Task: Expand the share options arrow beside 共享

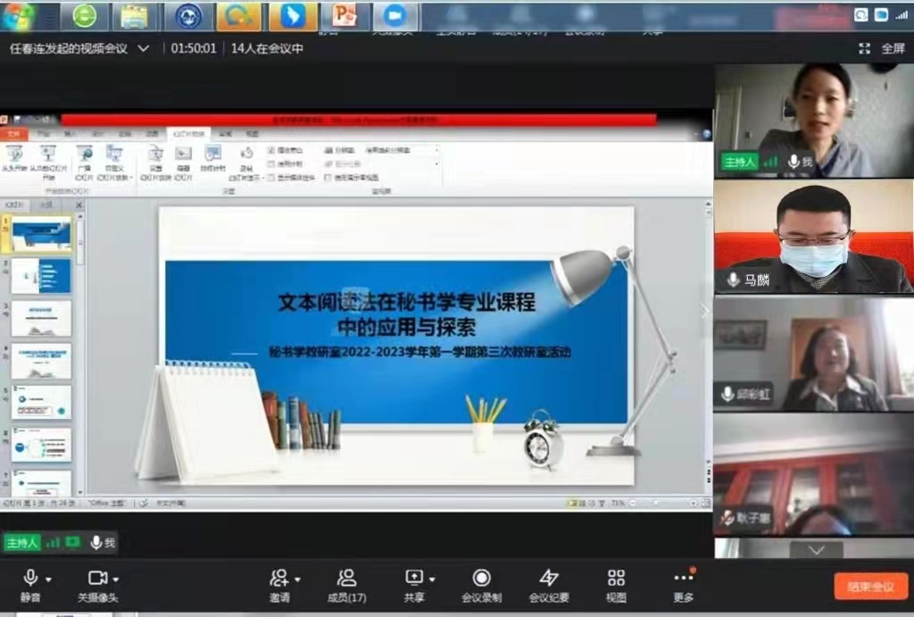Action: (432, 579)
